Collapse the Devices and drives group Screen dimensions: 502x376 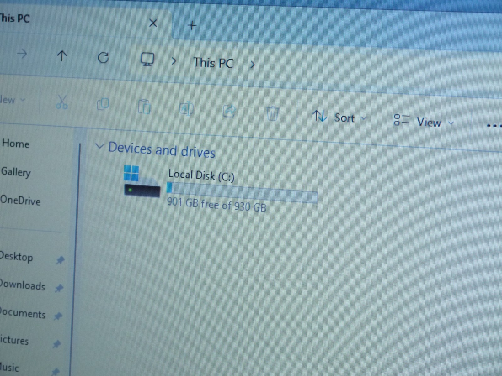point(99,146)
